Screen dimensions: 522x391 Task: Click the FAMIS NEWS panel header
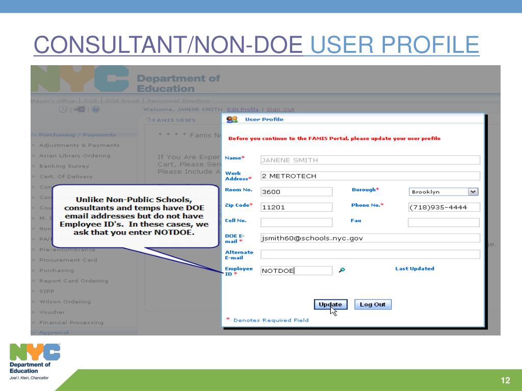tap(174, 120)
